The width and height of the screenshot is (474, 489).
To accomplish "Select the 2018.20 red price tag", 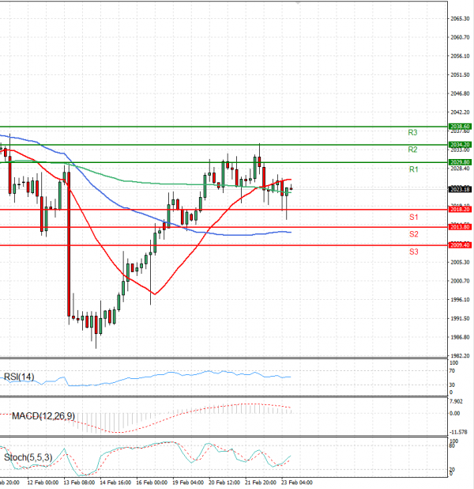I will tap(460, 209).
